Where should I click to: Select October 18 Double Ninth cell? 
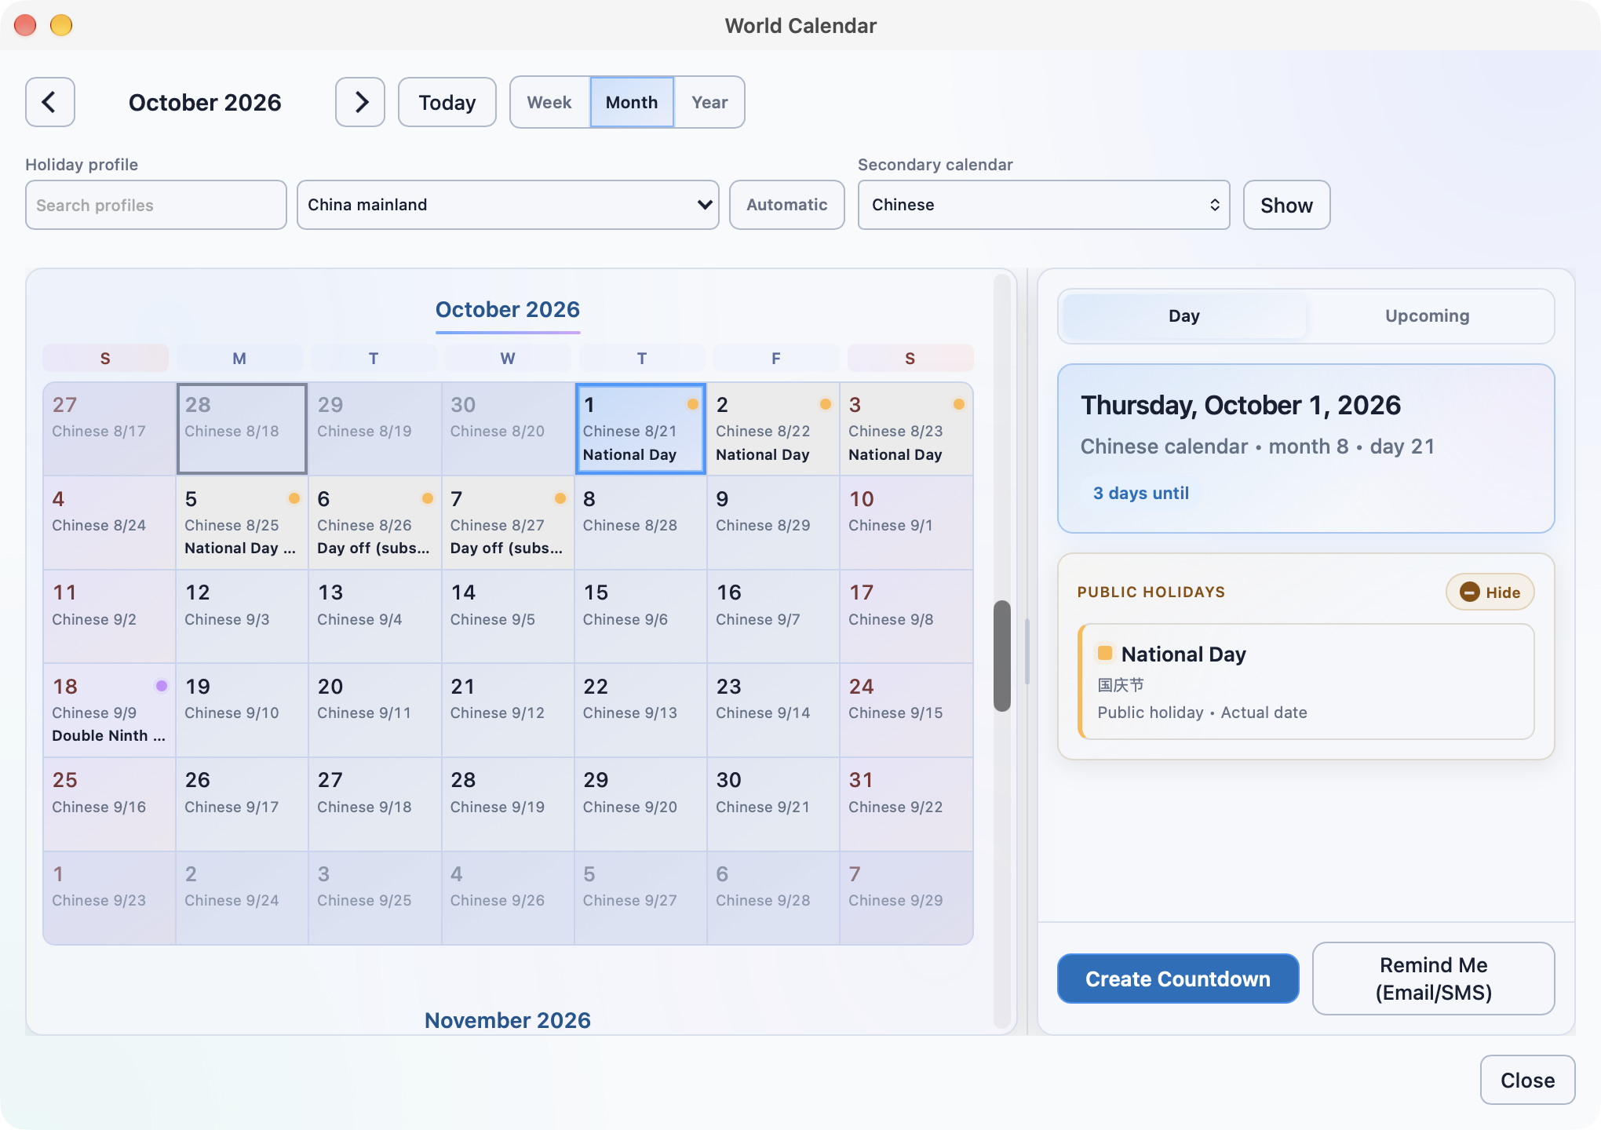click(109, 710)
